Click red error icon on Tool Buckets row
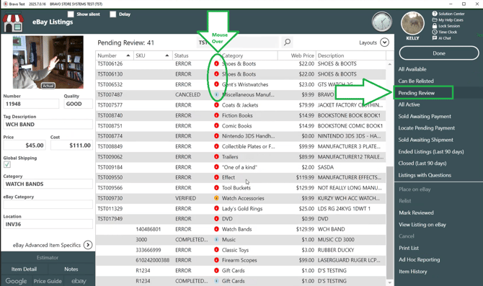Image resolution: width=483 pixels, height=286 pixels. (216, 187)
